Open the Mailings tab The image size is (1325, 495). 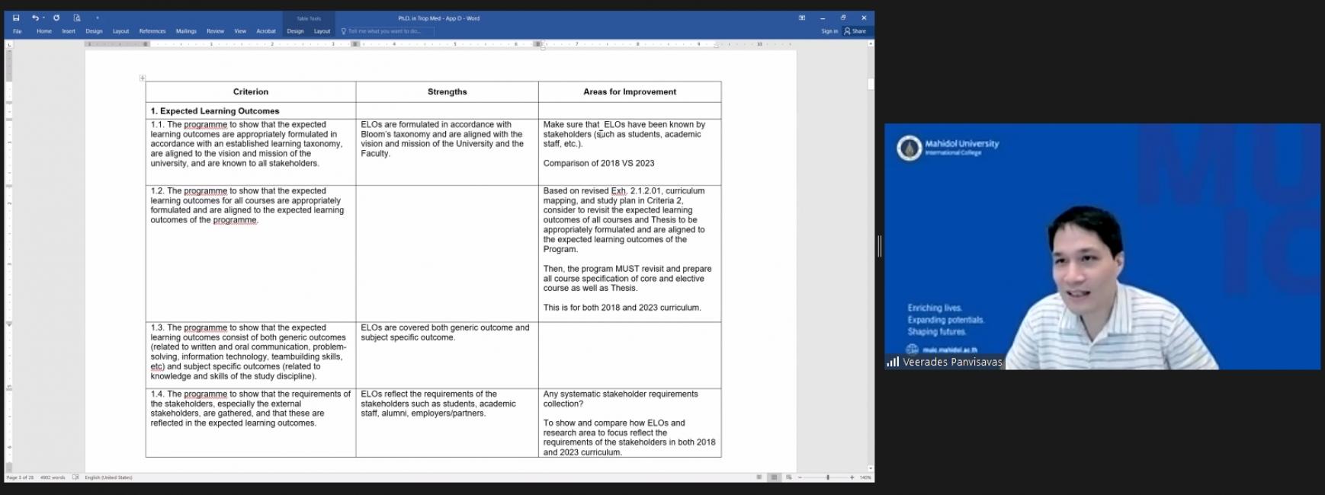(186, 31)
